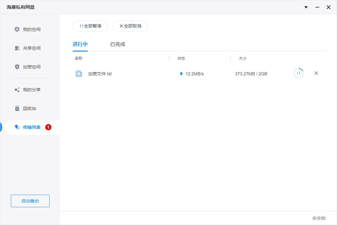
Task: Open the title bar dropdown menu
Action: [306, 7]
